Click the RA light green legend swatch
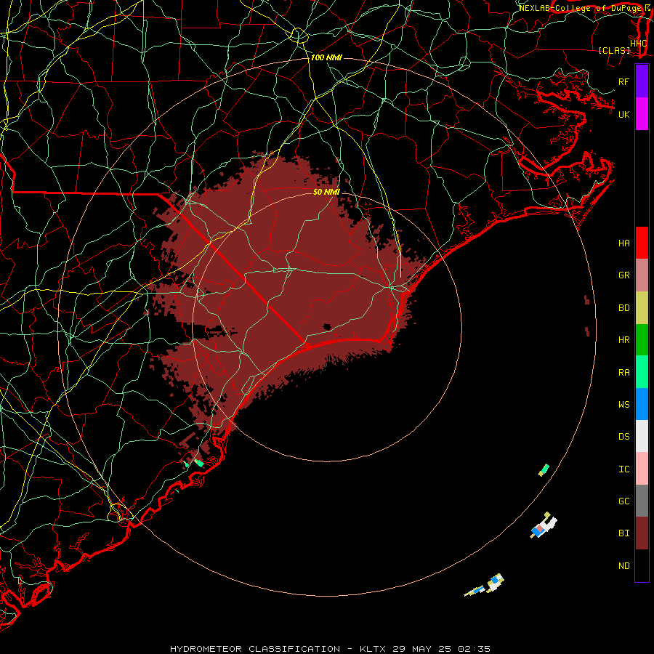 [x=642, y=372]
